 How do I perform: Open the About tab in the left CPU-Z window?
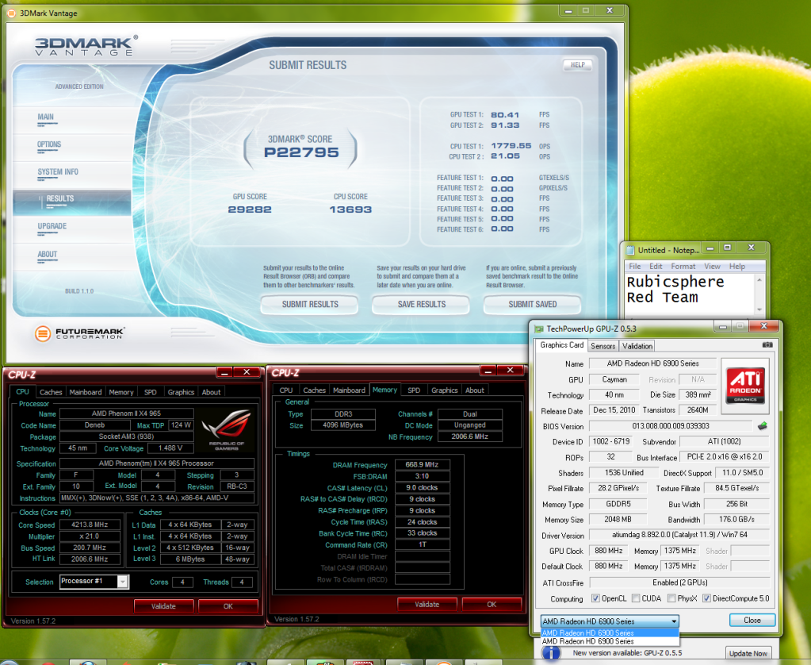(x=211, y=392)
